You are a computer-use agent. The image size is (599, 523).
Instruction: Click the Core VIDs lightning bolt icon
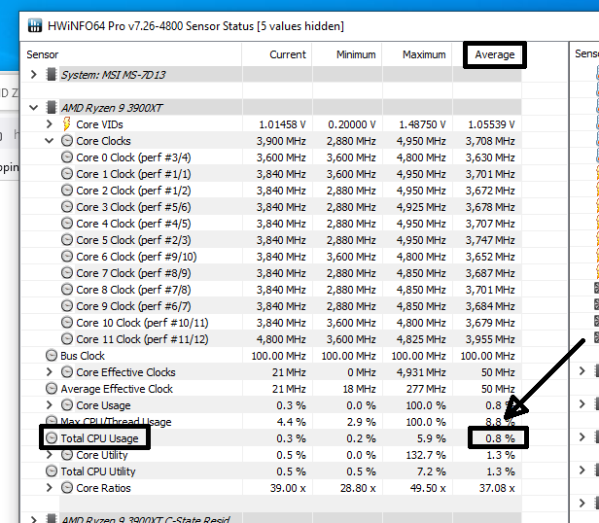(x=67, y=124)
